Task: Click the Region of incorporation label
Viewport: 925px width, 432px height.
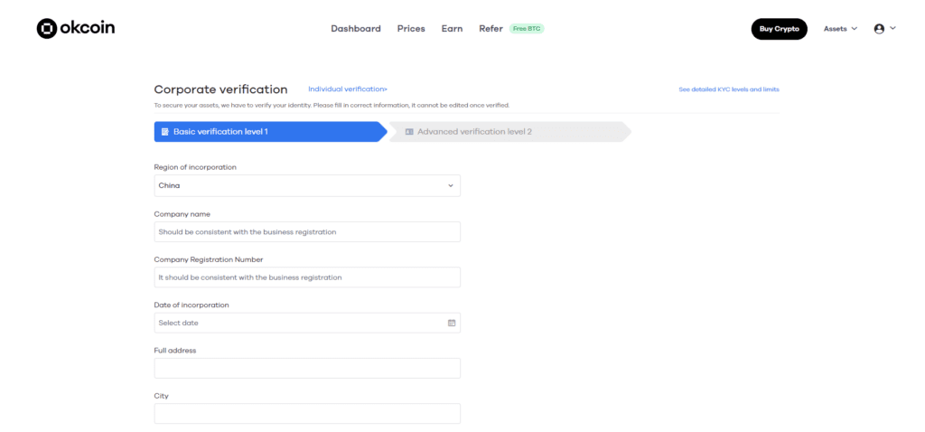Action: click(x=195, y=167)
